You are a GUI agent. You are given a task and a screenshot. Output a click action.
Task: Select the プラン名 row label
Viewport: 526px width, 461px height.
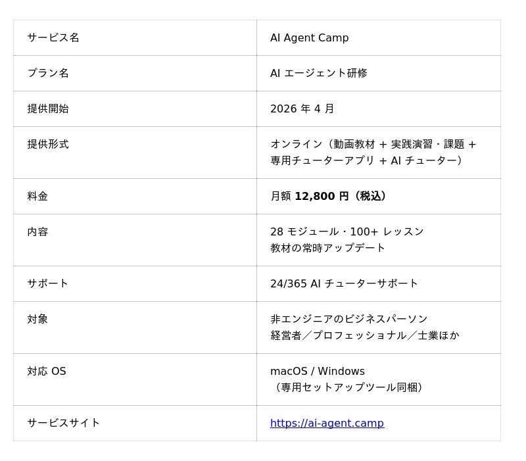pos(48,74)
